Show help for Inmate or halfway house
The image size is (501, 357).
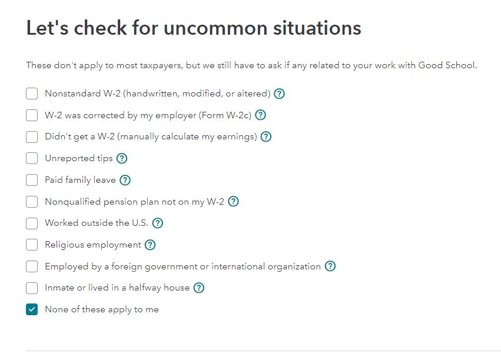pos(199,288)
